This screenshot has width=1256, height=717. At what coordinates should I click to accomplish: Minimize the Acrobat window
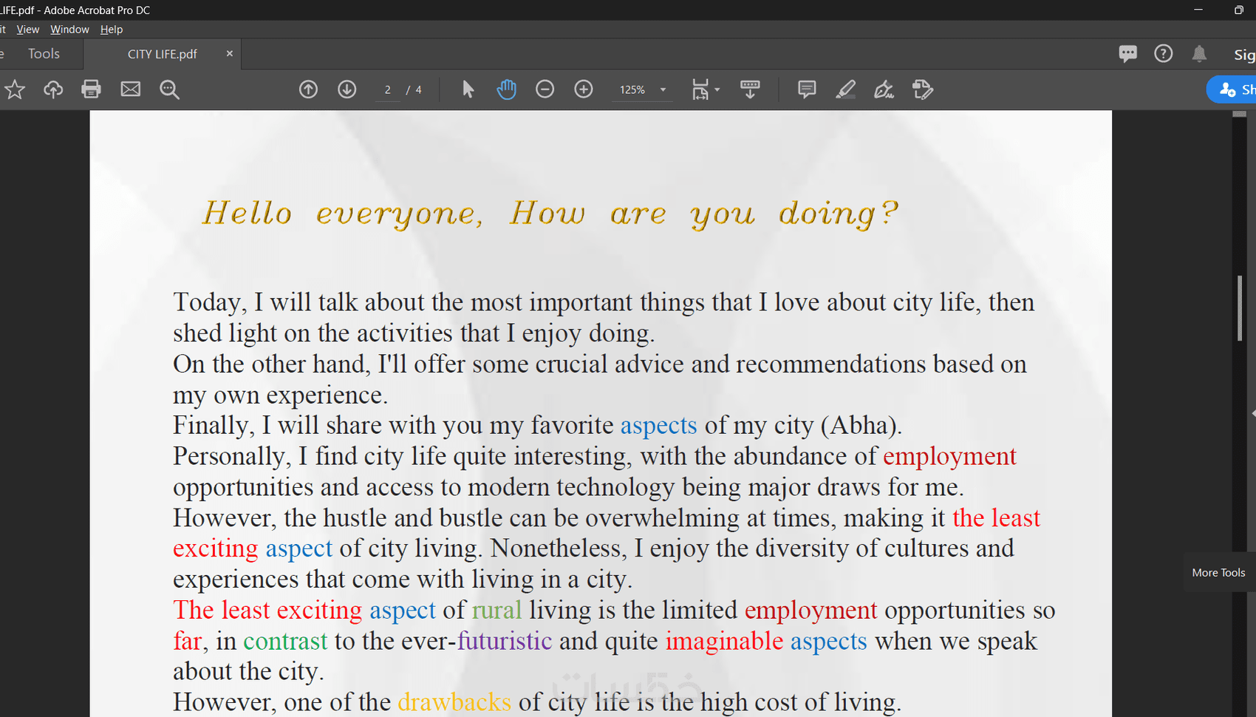(x=1198, y=10)
